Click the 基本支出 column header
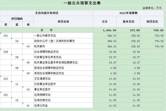The height and width of the screenshot is (111, 166). point(128,22)
